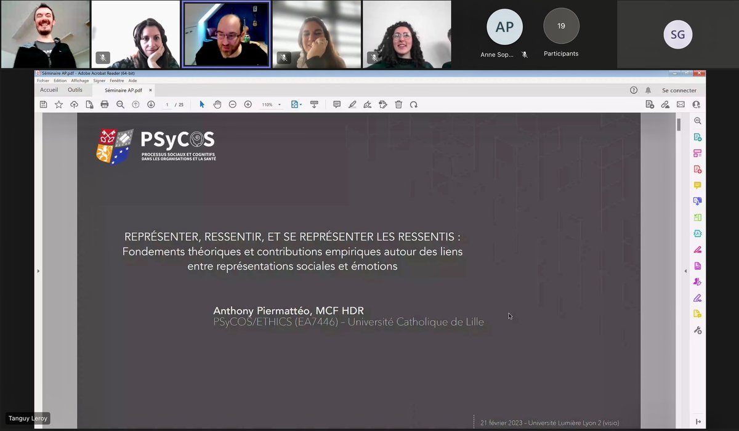Zoom out with the minus circle icon

(233, 105)
